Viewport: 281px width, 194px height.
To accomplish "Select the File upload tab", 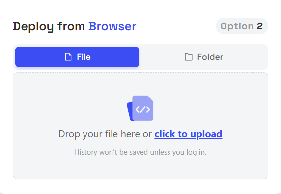I will (77, 57).
